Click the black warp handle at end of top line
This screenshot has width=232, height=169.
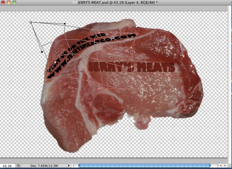(x=65, y=24)
